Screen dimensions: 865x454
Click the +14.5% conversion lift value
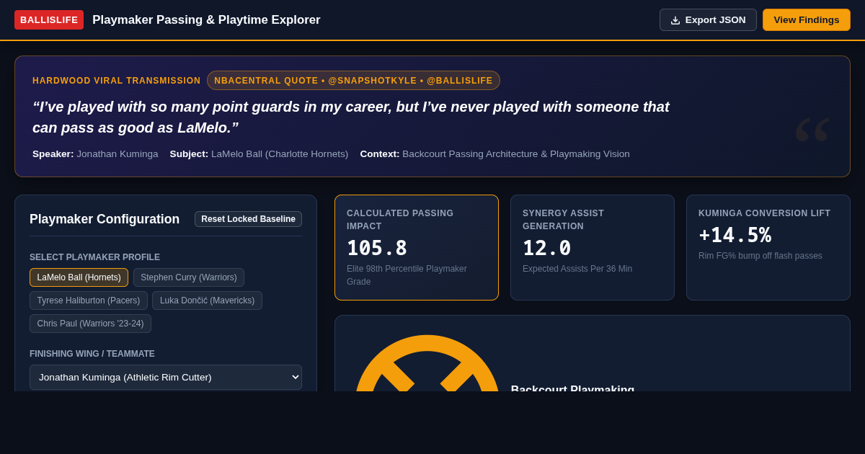pos(735,236)
